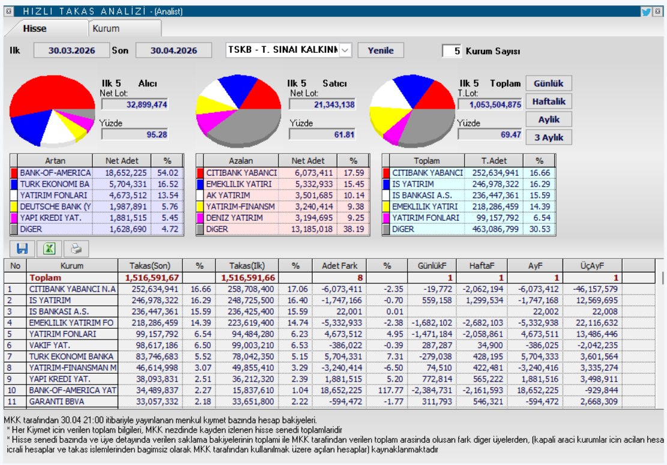Select the TURK EKONOMI BANKA row
Screen dimensions: 667x465
330,356
